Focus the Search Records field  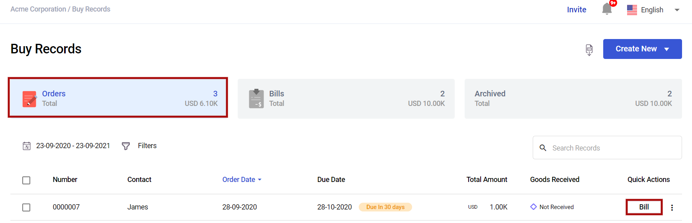point(607,148)
